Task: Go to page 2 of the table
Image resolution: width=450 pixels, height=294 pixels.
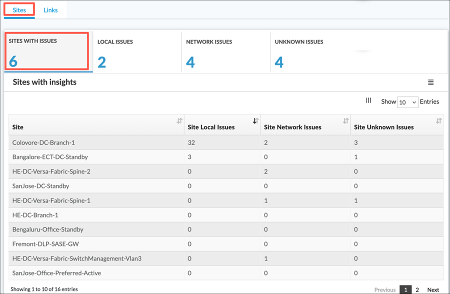Action: coord(417,289)
